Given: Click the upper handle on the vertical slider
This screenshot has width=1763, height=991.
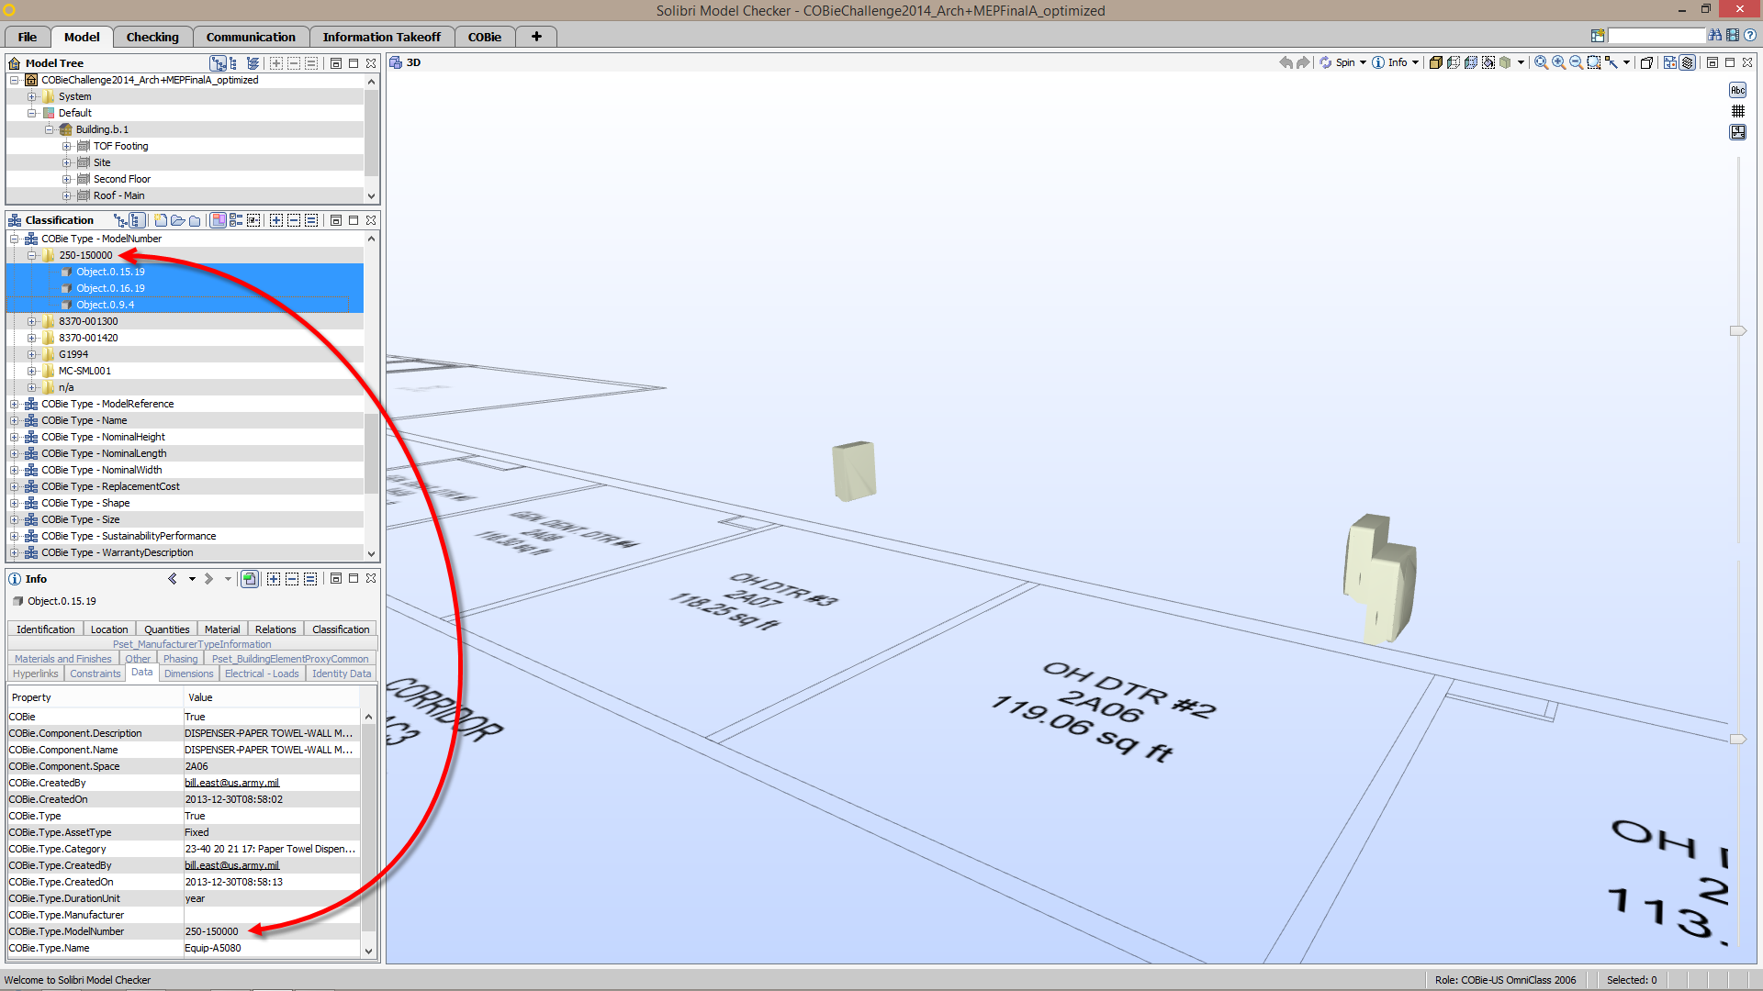Looking at the screenshot, I should [x=1737, y=330].
